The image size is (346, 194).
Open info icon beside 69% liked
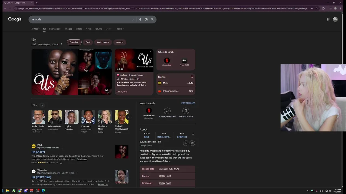159,142
